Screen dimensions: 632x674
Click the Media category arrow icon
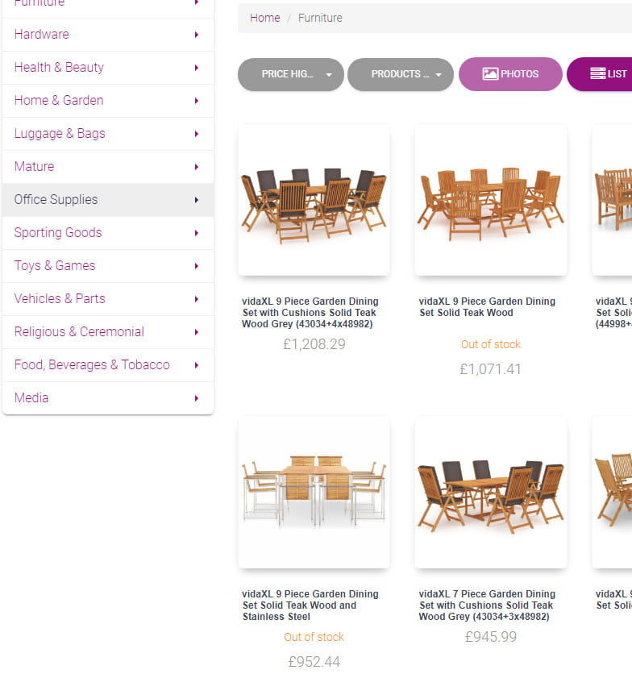(196, 398)
